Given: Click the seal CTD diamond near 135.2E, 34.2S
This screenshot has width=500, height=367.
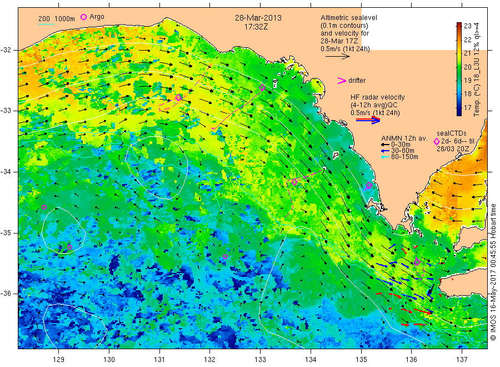Looking at the screenshot, I should click(369, 185).
